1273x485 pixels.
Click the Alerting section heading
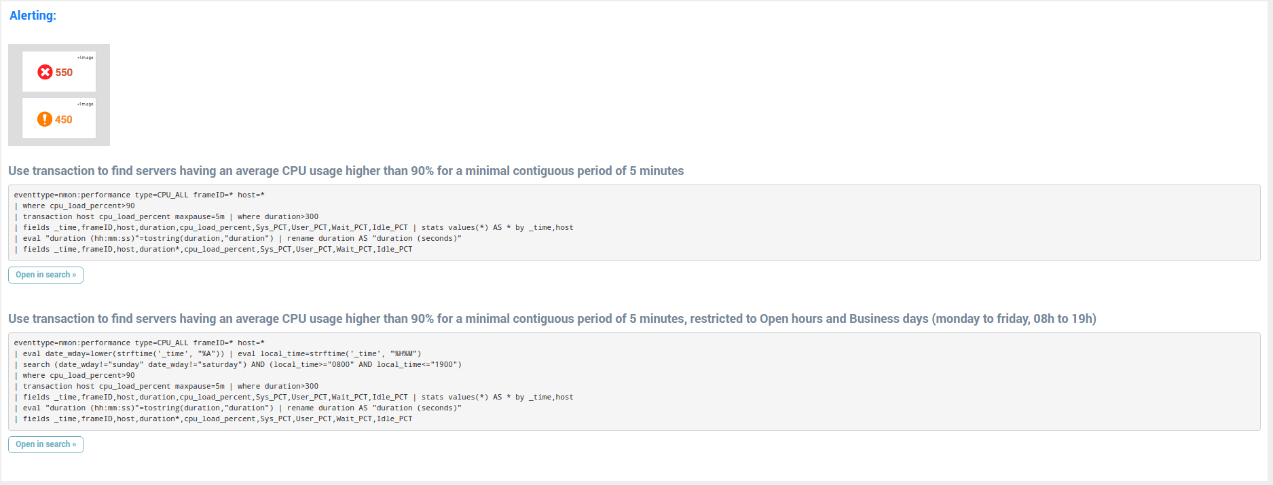[x=33, y=16]
